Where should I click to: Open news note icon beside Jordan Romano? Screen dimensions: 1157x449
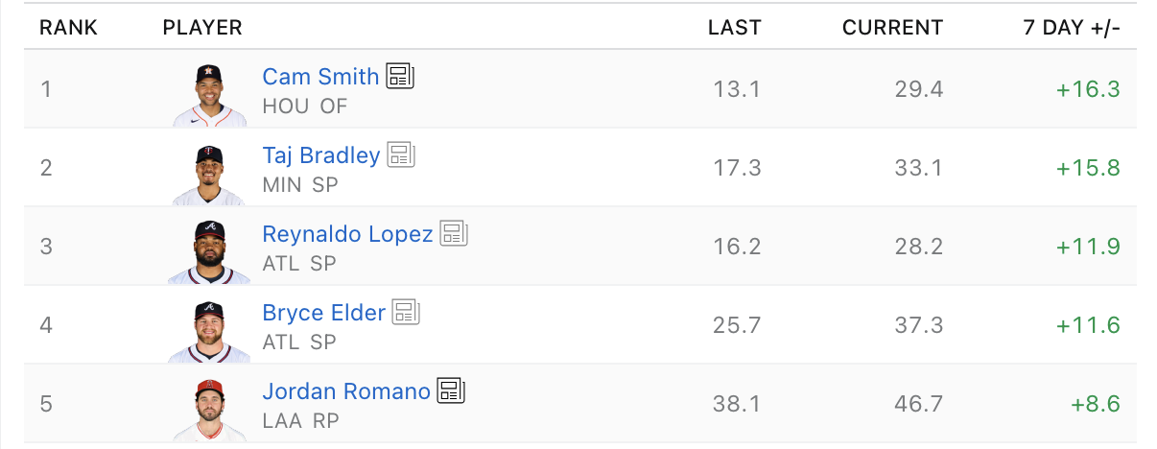[451, 390]
